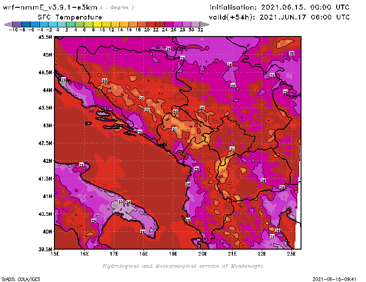Viewport: 366px width, 282px height.
Task: Click the pale purple arrow swatch below -10
Action: click(x=9, y=24)
